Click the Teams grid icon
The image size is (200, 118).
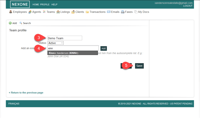pos(44,12)
